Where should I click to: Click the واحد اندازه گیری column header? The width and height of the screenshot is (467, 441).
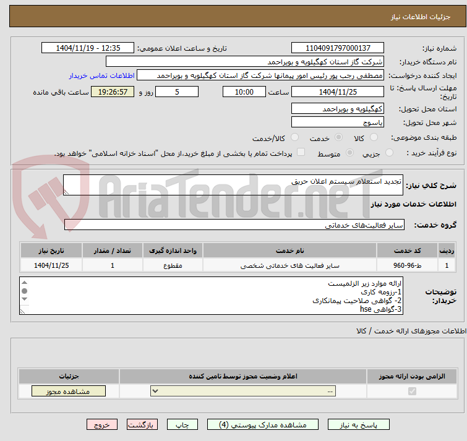173,250
